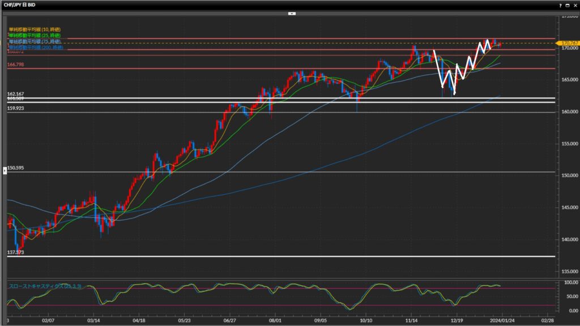Maximize the chart window
Image resolution: width=580 pixels, height=326 pixels.
568,4
